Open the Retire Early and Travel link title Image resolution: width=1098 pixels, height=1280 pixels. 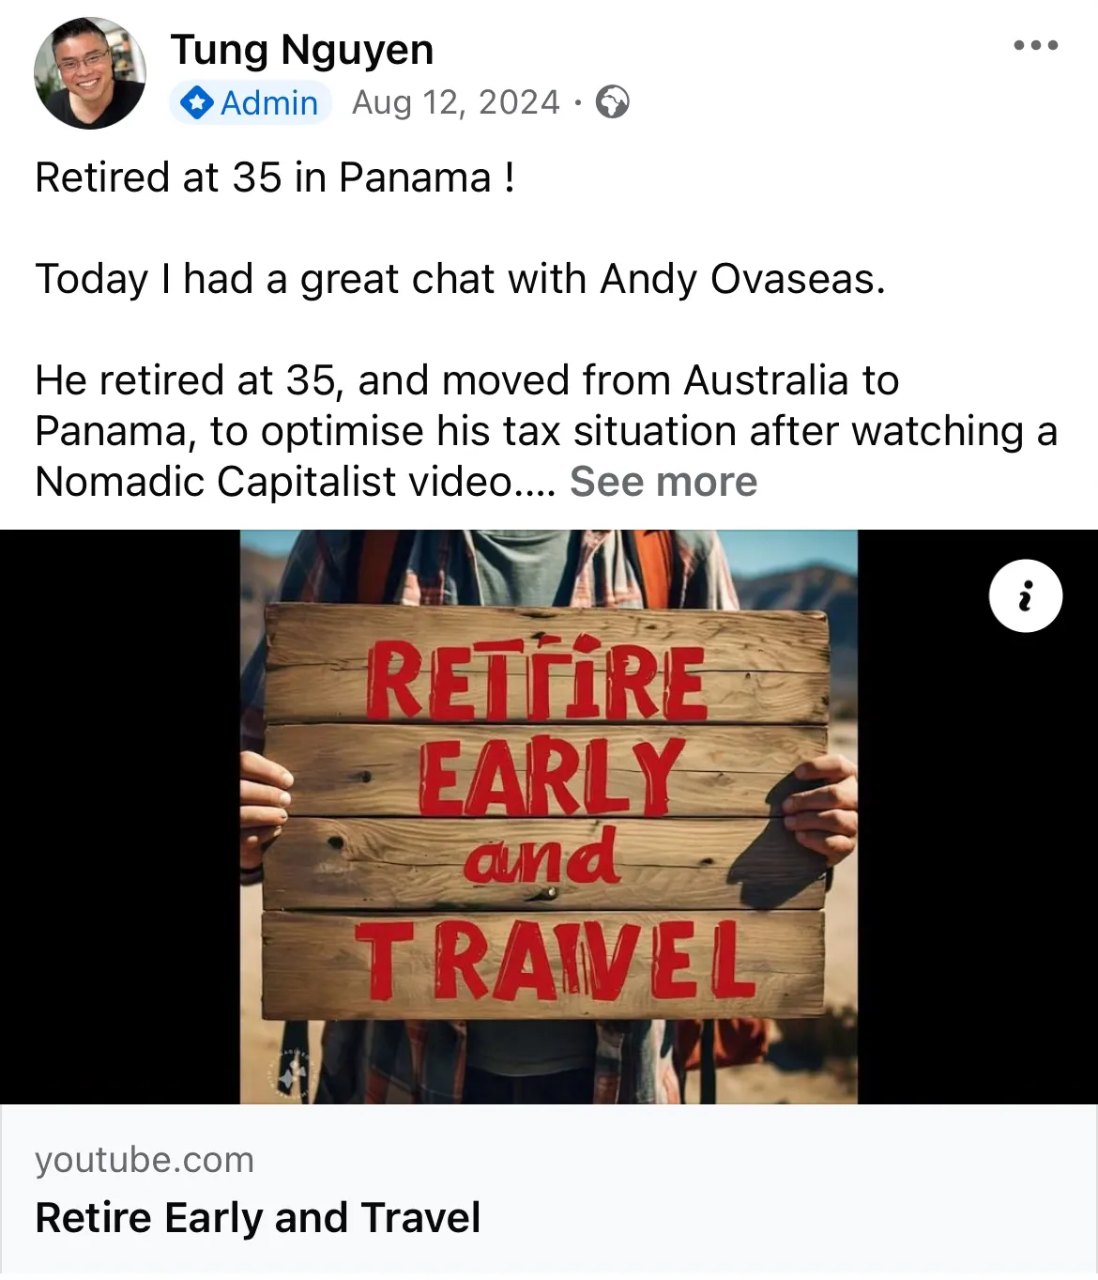[258, 1218]
